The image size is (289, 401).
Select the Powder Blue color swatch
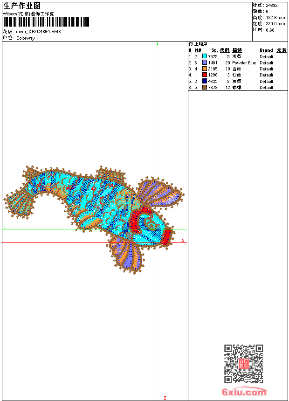tap(205, 62)
